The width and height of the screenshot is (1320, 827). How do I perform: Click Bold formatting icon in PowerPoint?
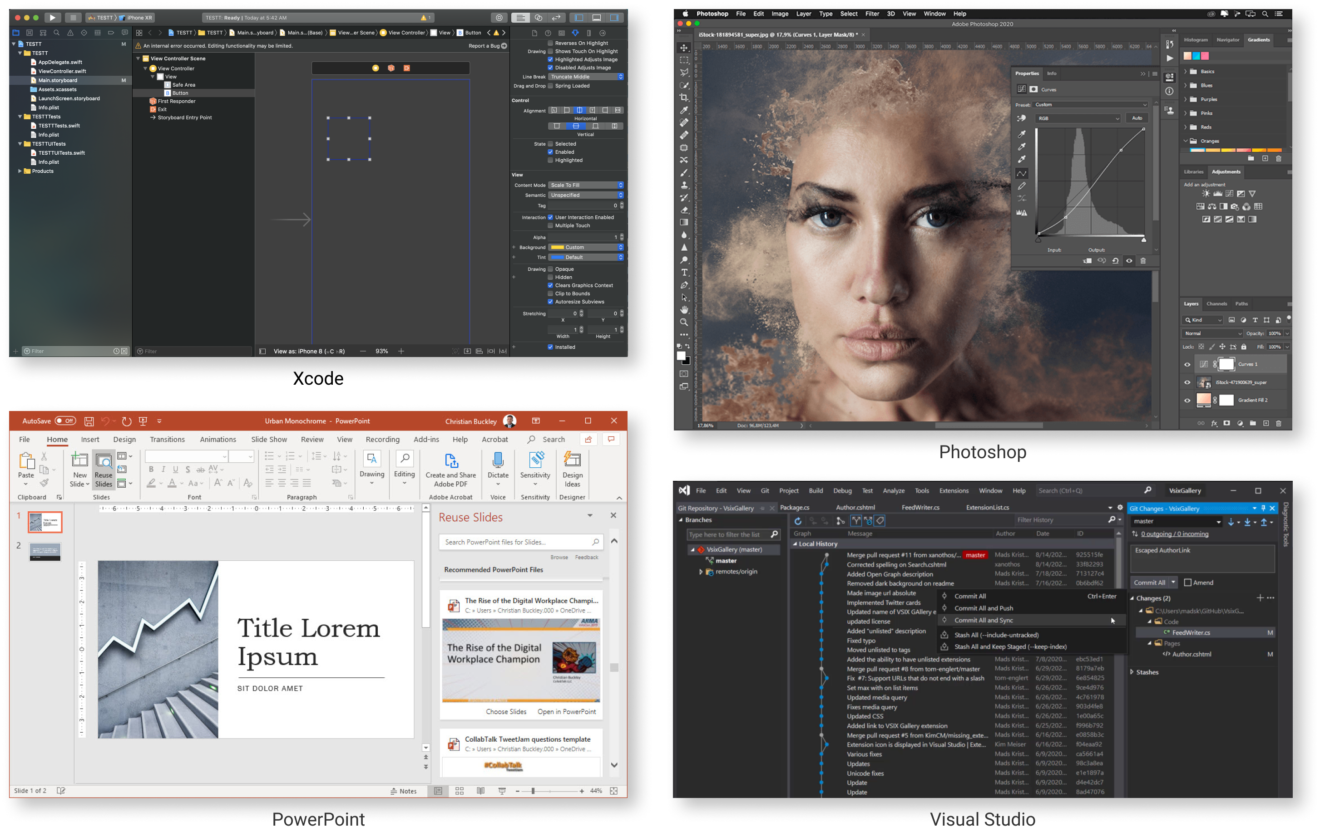151,469
